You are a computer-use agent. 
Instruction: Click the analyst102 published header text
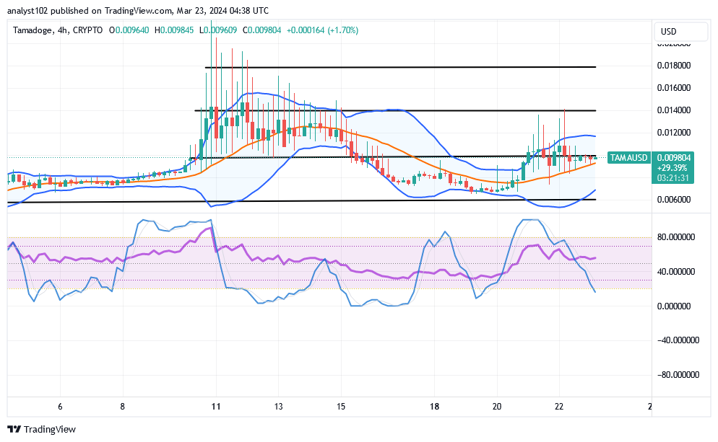point(138,10)
